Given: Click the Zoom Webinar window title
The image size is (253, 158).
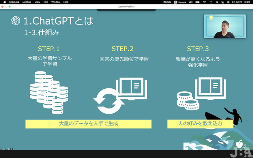Looking at the screenshot, I should click(x=126, y=6).
